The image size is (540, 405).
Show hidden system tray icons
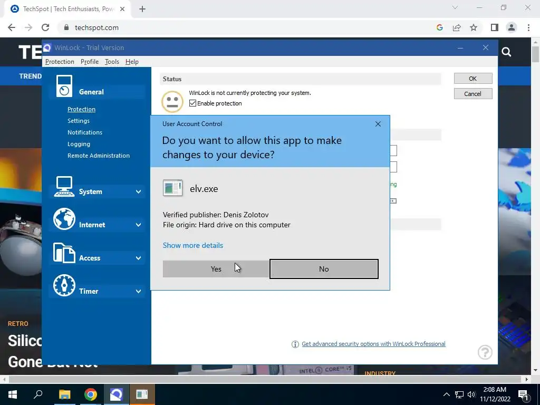446,394
